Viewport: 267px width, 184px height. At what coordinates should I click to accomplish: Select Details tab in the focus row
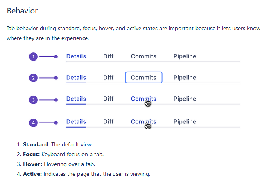click(76, 77)
